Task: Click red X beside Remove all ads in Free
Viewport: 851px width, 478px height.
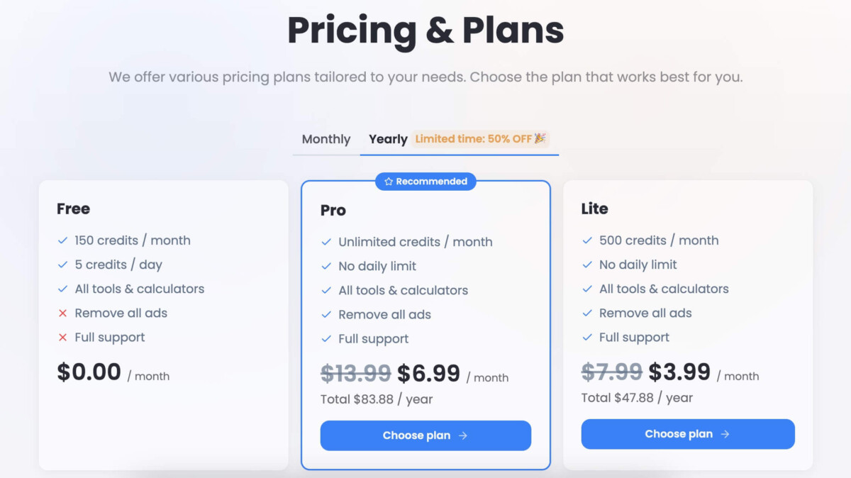Action: pyautogui.click(x=62, y=313)
